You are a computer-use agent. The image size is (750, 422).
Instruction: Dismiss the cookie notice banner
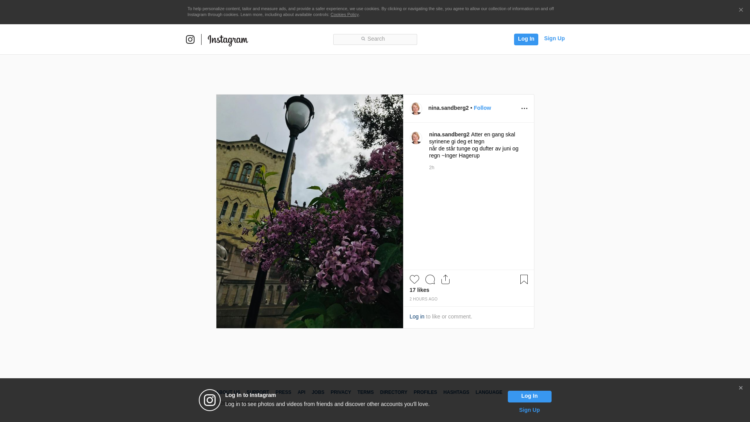tap(741, 10)
